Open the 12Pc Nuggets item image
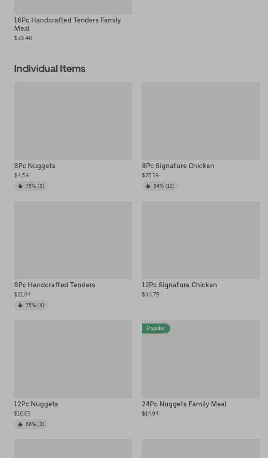Screen dimensions: 268x458 [x=73, y=359]
